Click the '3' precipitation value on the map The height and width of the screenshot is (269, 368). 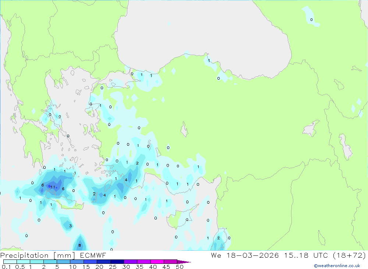70,226
